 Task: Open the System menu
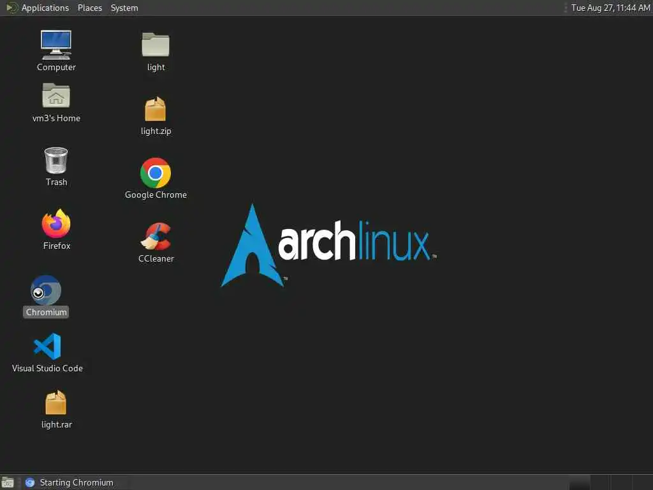coord(124,8)
